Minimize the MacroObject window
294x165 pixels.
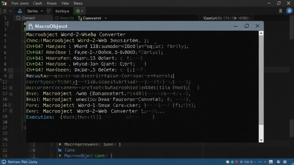coord(236,26)
